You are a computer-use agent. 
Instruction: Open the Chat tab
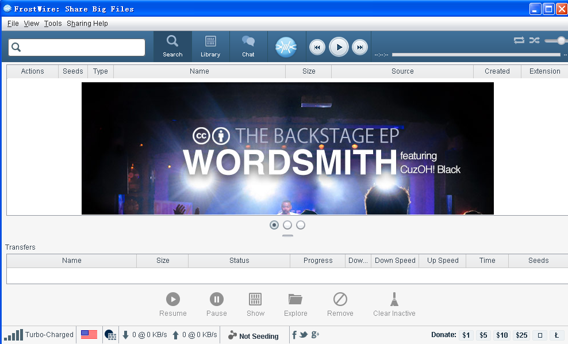coord(248,47)
